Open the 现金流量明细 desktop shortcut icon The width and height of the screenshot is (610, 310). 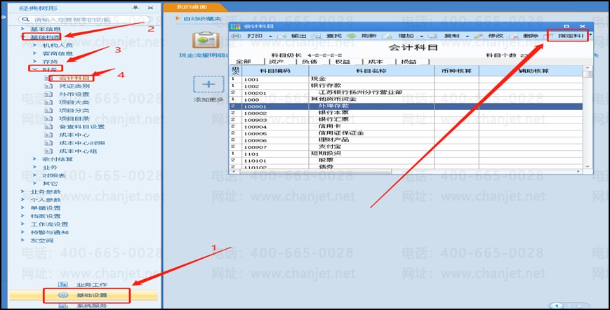[206, 41]
